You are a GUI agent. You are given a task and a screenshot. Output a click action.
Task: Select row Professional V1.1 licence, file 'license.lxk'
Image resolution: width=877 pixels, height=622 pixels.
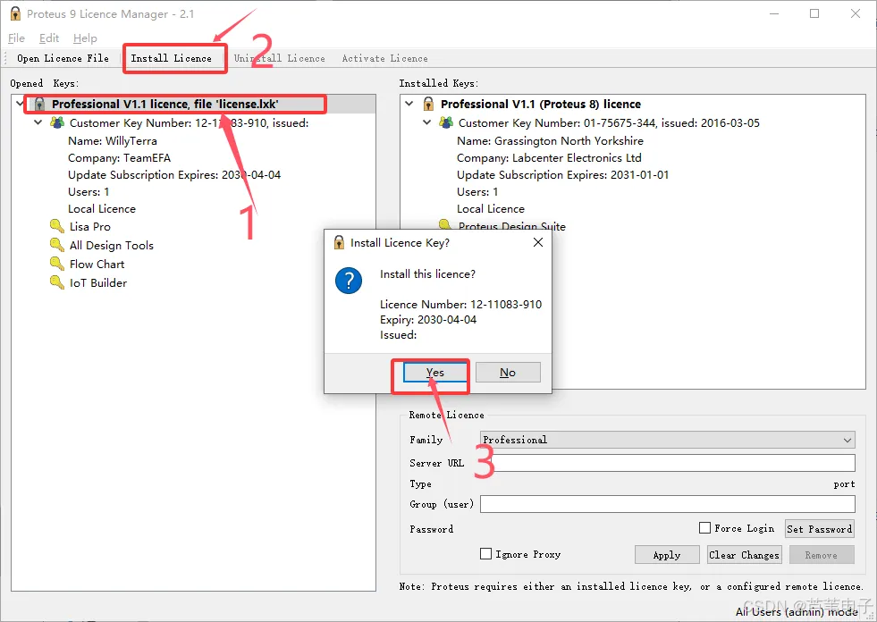165,104
